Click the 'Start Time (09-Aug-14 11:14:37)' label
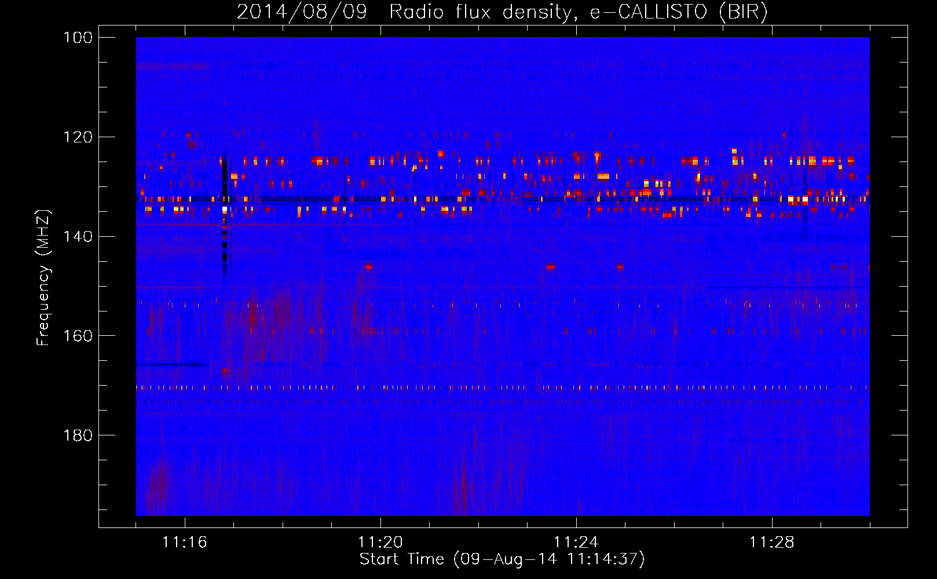The width and height of the screenshot is (937, 579). tap(502, 559)
